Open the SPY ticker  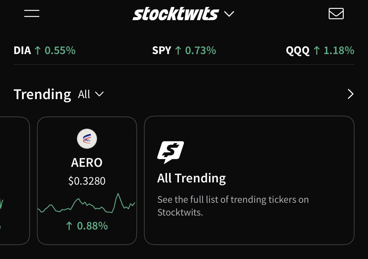[162, 51]
